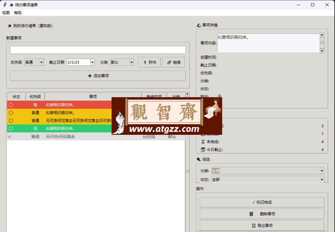Click the paperclip icon on 附件 button
Viewport: 335px width, 232px height.
pos(145,62)
